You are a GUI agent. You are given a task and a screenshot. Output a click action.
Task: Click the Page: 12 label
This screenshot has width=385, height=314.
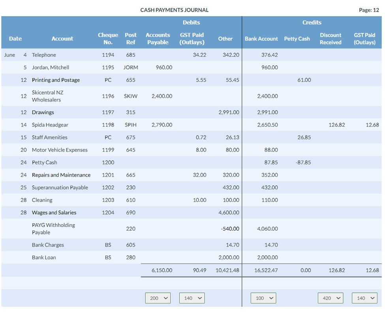(369, 10)
